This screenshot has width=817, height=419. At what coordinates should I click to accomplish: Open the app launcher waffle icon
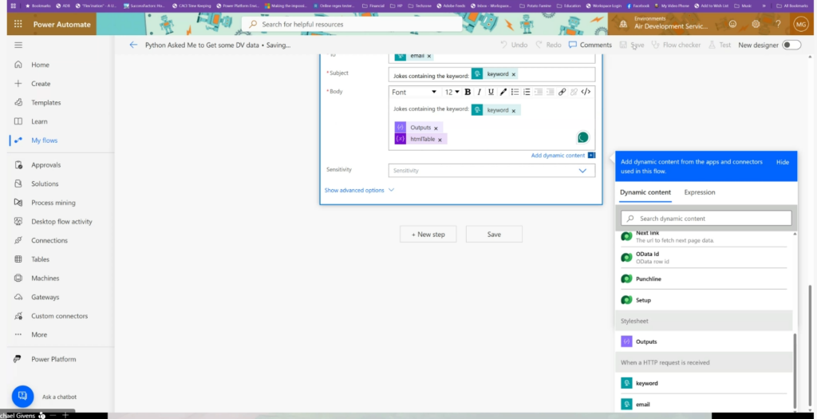point(17,24)
